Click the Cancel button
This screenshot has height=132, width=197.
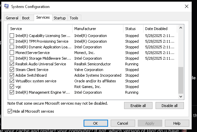(123, 123)
